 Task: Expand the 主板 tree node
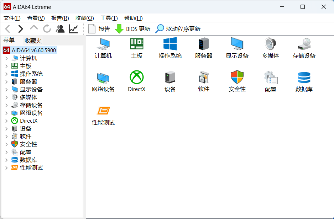7,66
